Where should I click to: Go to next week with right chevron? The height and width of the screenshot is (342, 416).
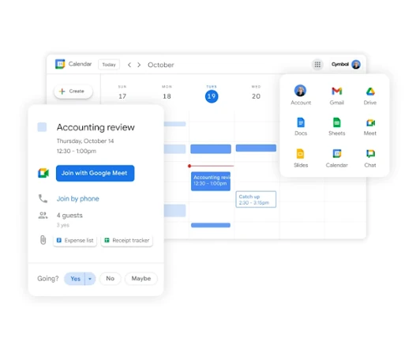pyautogui.click(x=139, y=65)
